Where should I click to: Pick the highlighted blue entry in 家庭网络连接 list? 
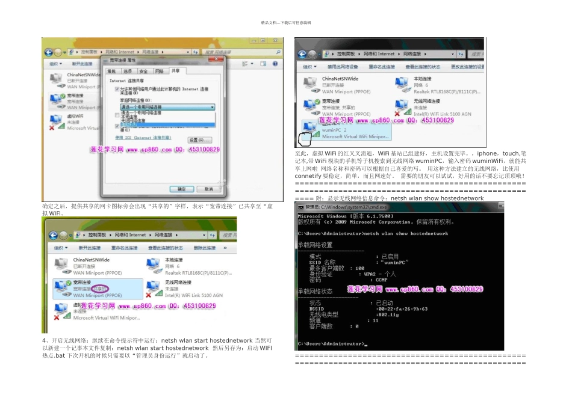(x=167, y=124)
